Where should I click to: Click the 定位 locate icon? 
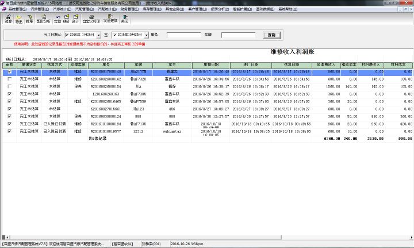tap(57, 19)
